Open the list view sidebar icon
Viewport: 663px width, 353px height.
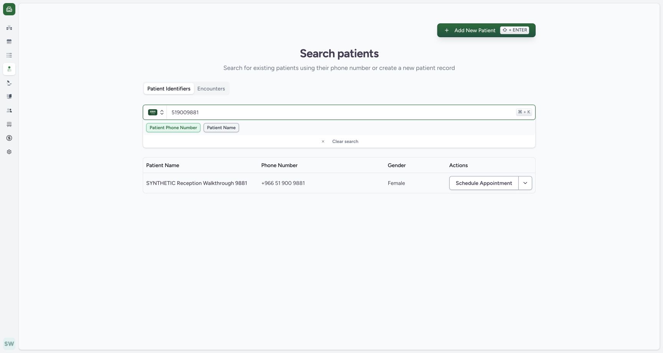point(9,55)
